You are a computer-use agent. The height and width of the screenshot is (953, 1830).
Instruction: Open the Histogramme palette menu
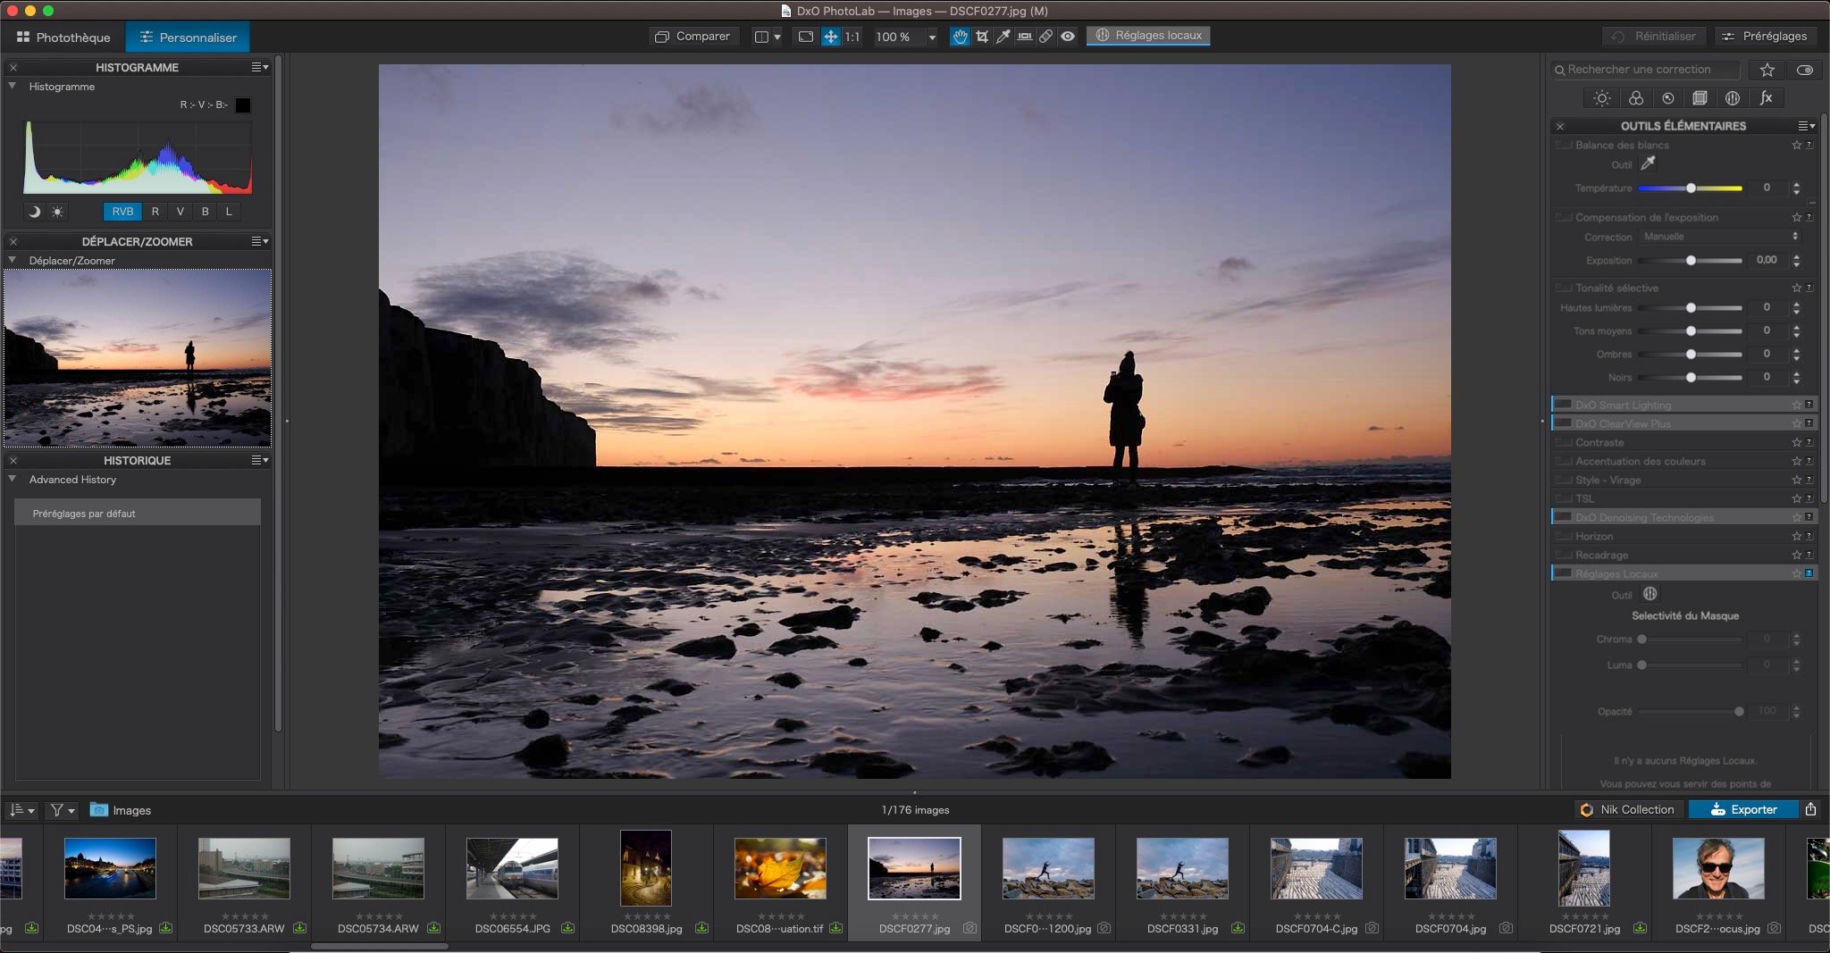coord(259,67)
